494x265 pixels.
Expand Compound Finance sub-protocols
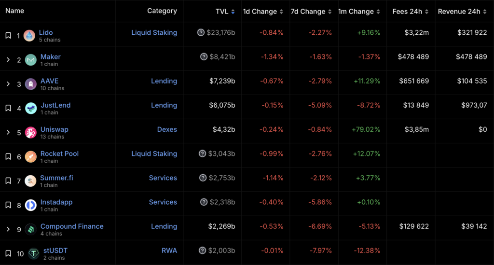(x=8, y=229)
